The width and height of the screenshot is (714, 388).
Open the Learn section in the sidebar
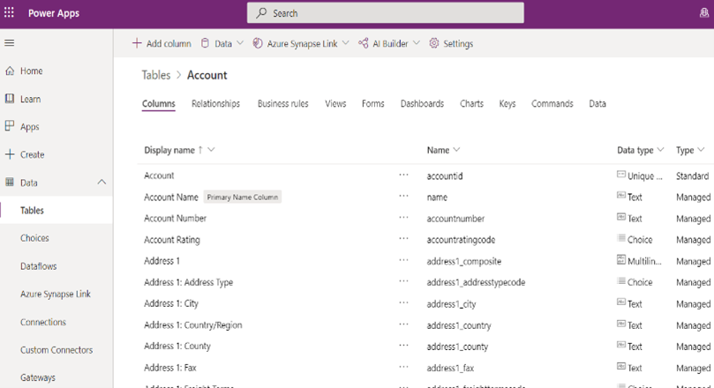click(x=30, y=100)
